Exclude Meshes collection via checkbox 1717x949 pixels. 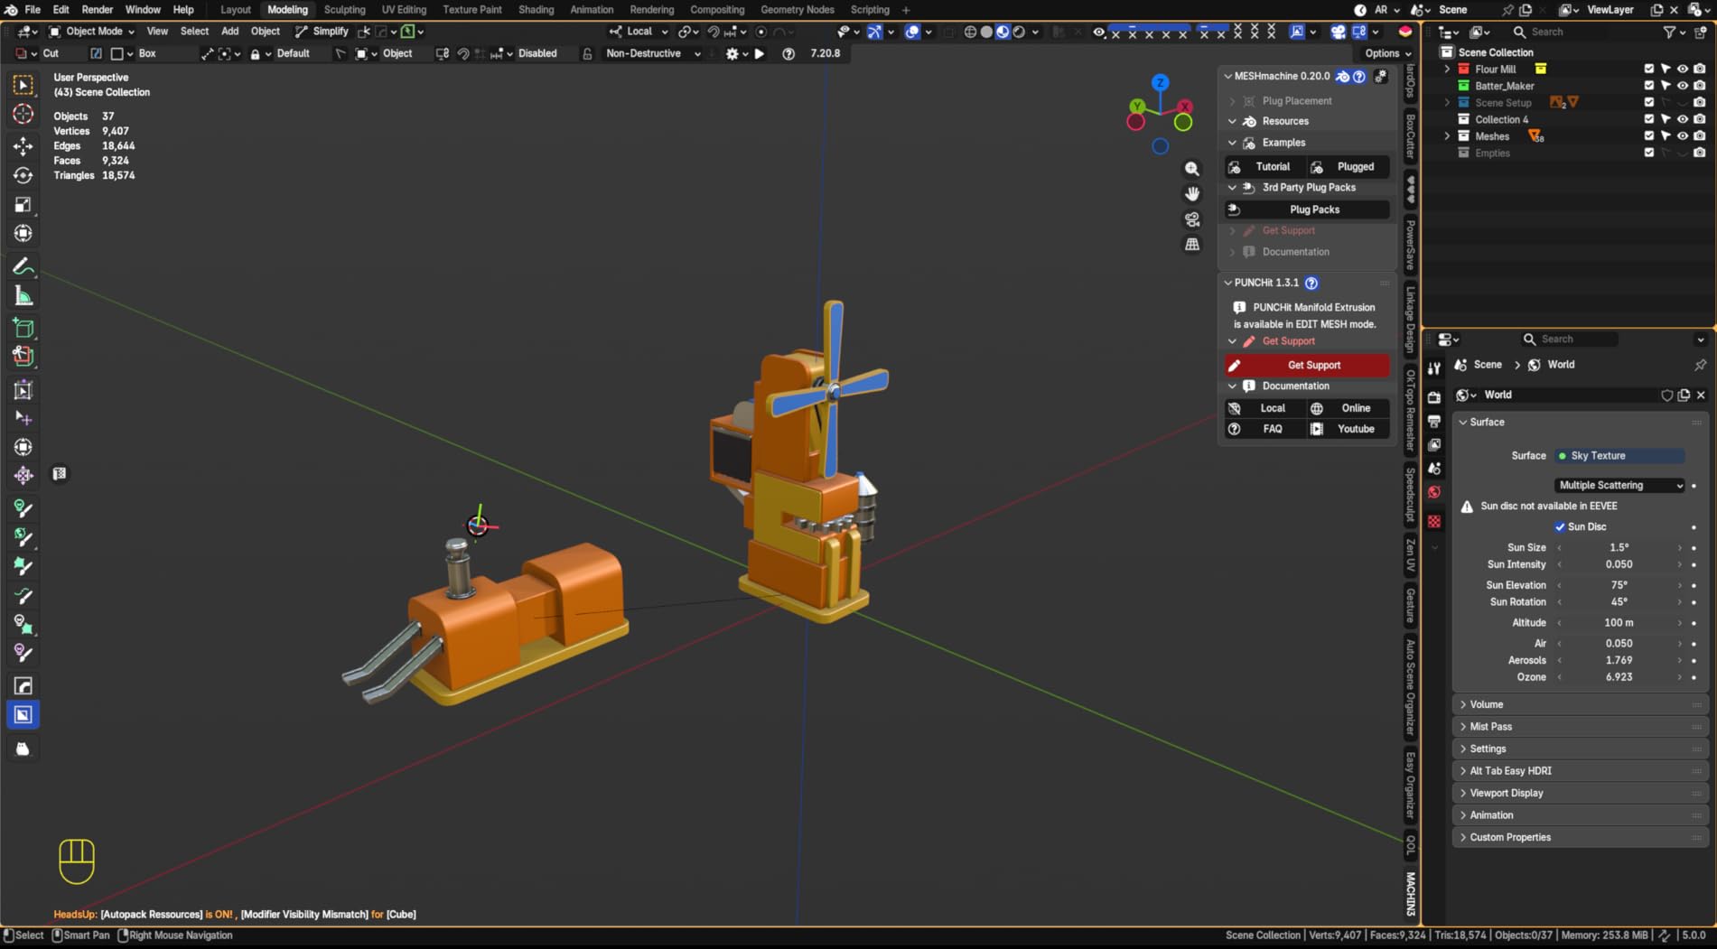pyautogui.click(x=1649, y=136)
